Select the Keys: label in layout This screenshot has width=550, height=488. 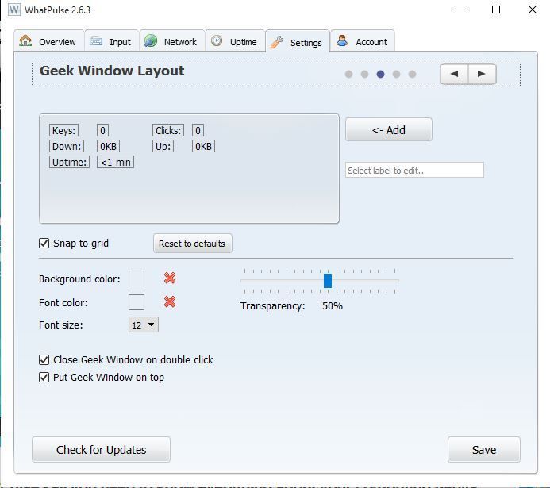coord(63,130)
